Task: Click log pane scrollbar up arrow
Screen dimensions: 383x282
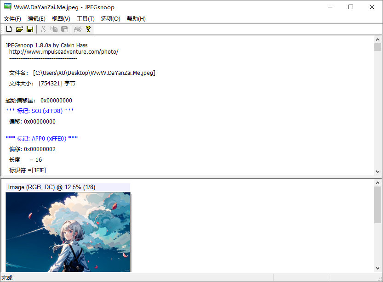Action: click(x=377, y=39)
